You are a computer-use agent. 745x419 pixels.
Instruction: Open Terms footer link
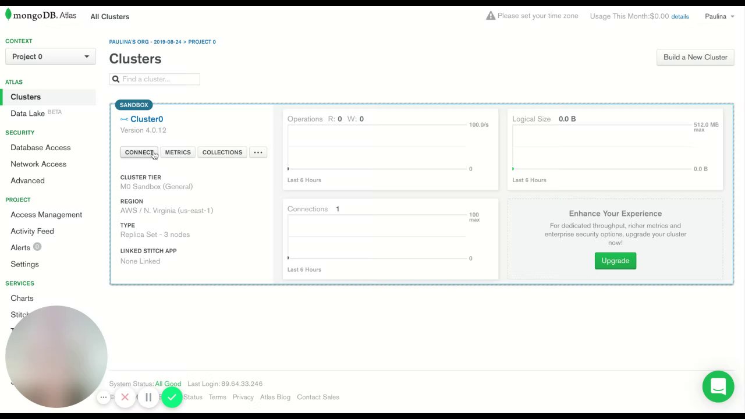coord(217,397)
